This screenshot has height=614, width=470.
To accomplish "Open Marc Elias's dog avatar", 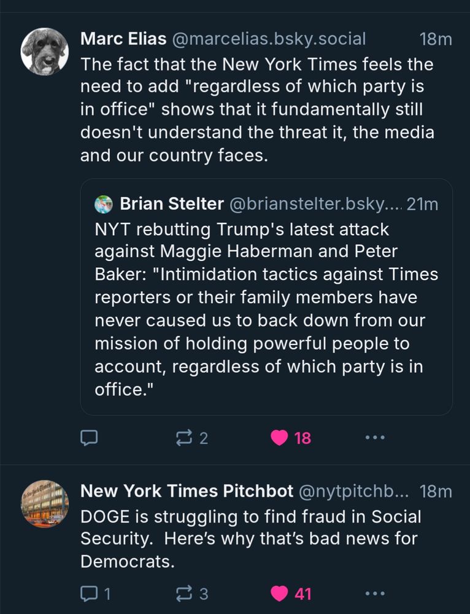I will coord(45,52).
